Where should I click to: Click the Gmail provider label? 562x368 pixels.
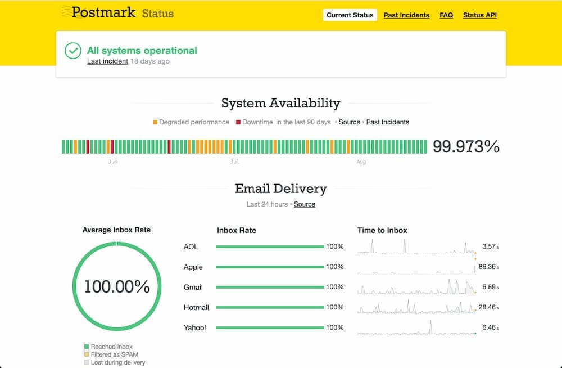[193, 287]
